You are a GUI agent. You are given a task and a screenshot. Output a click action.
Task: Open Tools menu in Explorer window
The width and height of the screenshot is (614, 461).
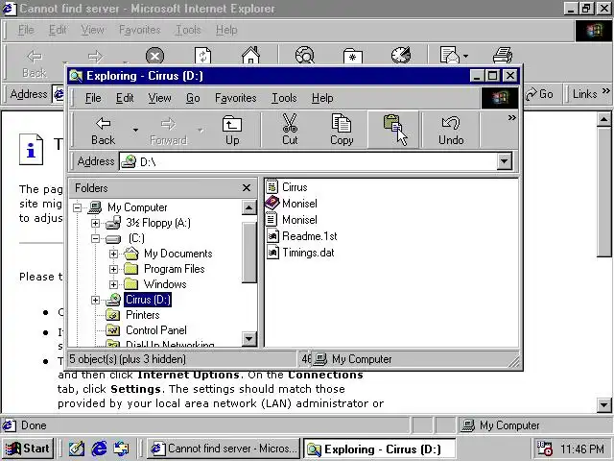coord(284,98)
